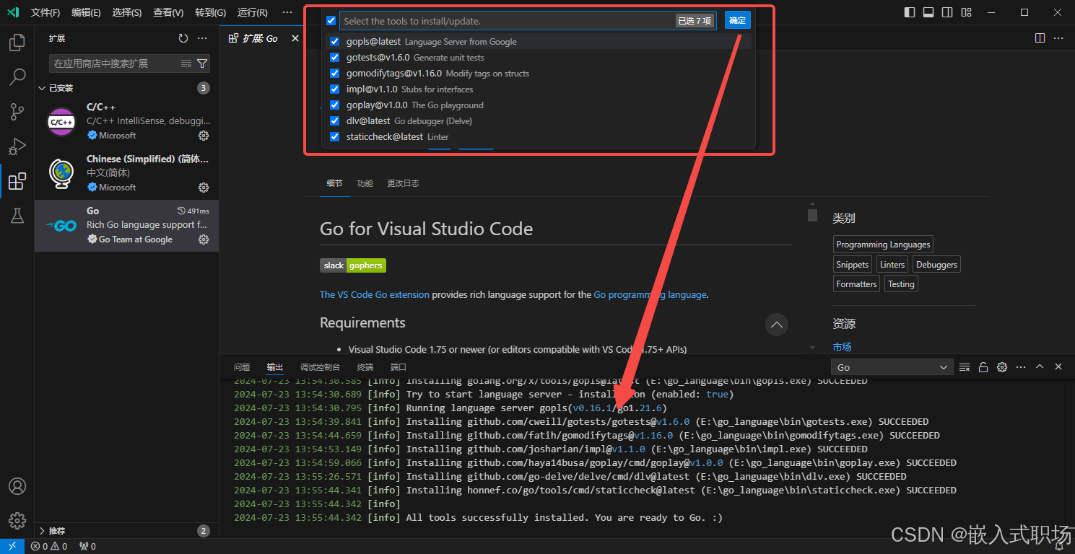This screenshot has height=554, width=1075.
Task: Open the extensions filter funnel
Action: 202,63
